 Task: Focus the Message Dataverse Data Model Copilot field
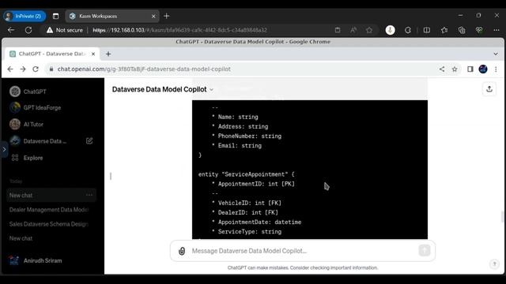303,251
